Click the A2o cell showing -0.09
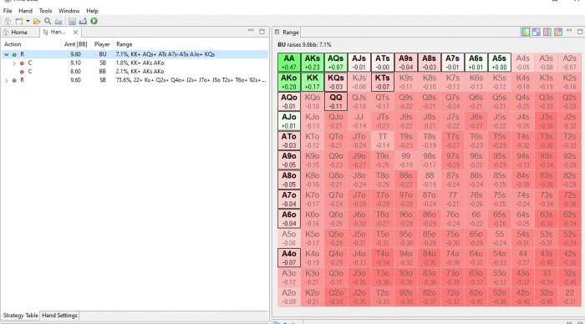The width and height of the screenshot is (585, 324). pos(289,296)
